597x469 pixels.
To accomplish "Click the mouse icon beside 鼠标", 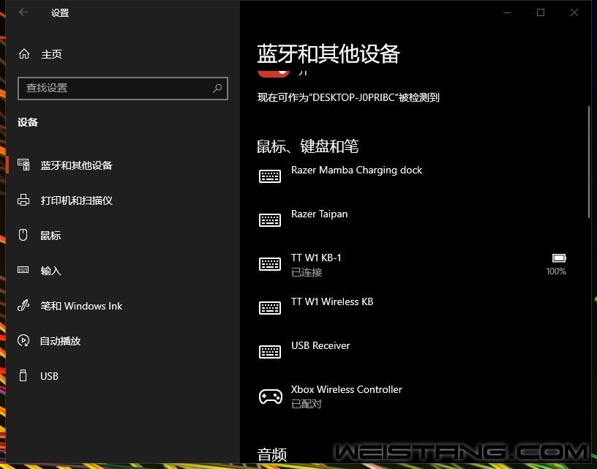I will coord(23,234).
